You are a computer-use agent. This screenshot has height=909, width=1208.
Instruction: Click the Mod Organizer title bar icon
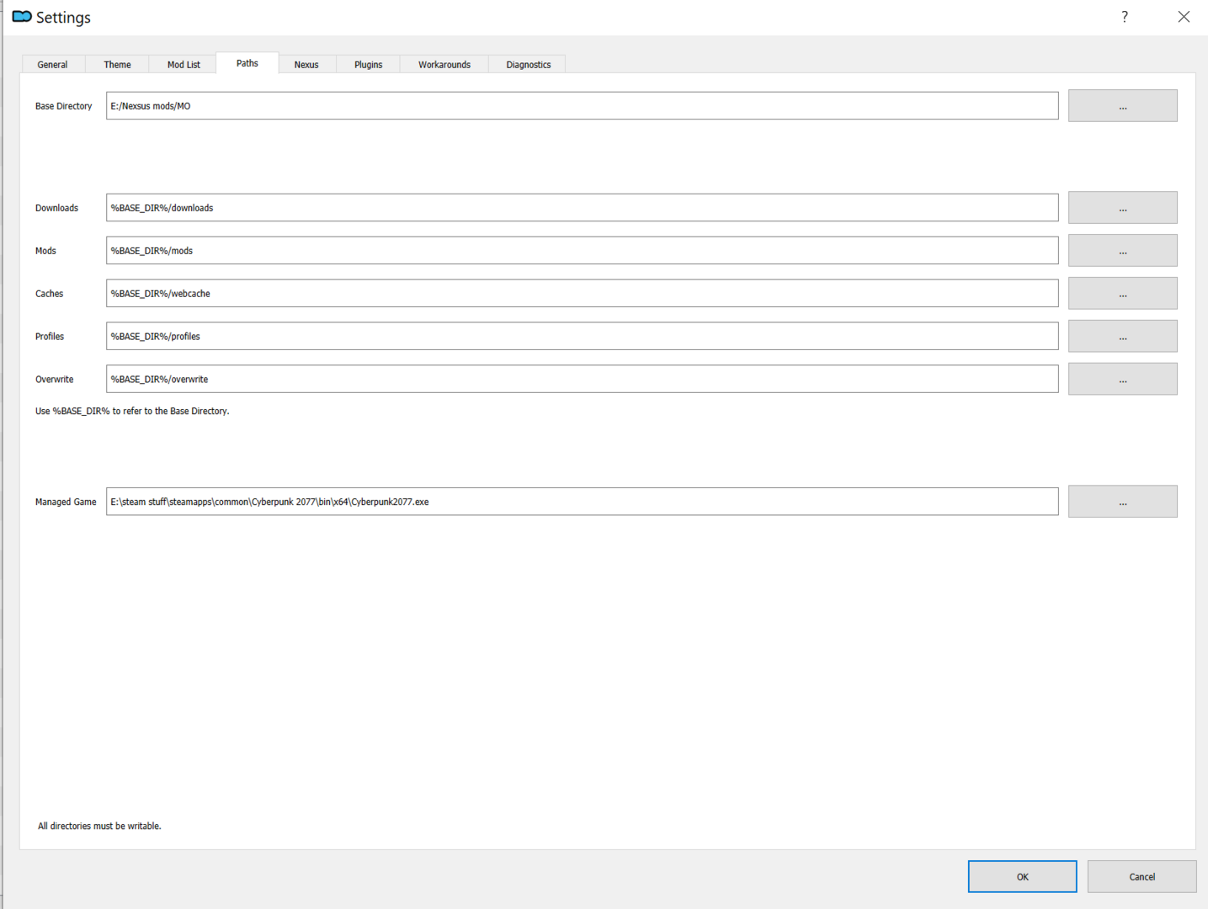22,17
